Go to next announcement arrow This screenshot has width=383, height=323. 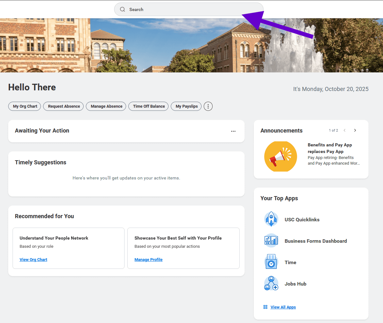point(355,130)
